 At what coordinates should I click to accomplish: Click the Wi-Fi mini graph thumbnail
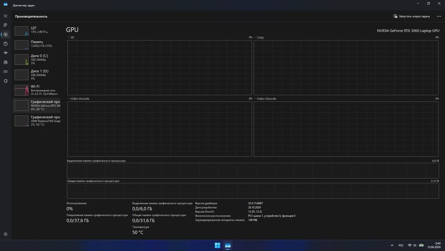pyautogui.click(x=21, y=90)
